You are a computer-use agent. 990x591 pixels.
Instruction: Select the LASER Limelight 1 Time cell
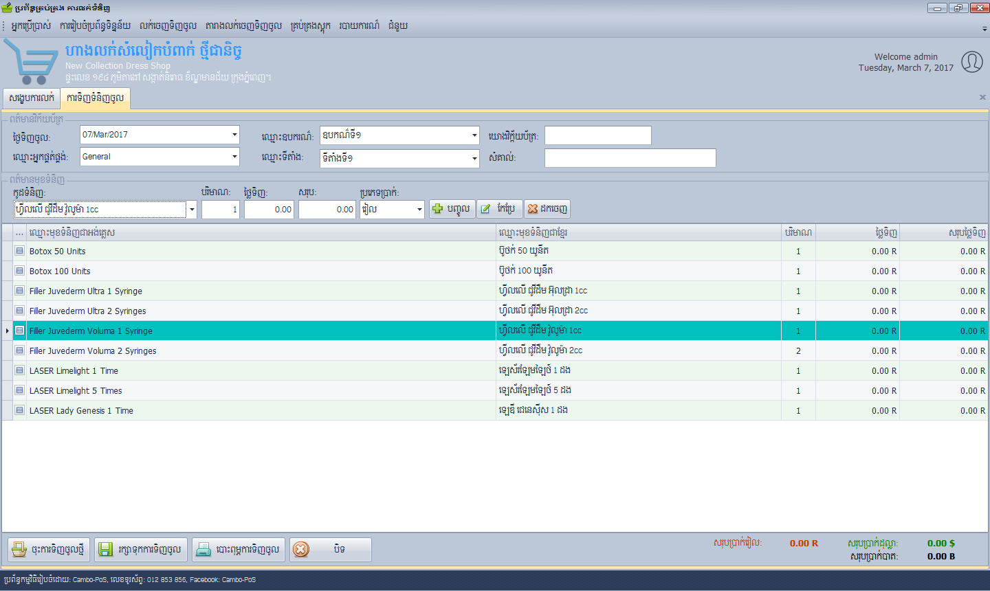pos(261,370)
